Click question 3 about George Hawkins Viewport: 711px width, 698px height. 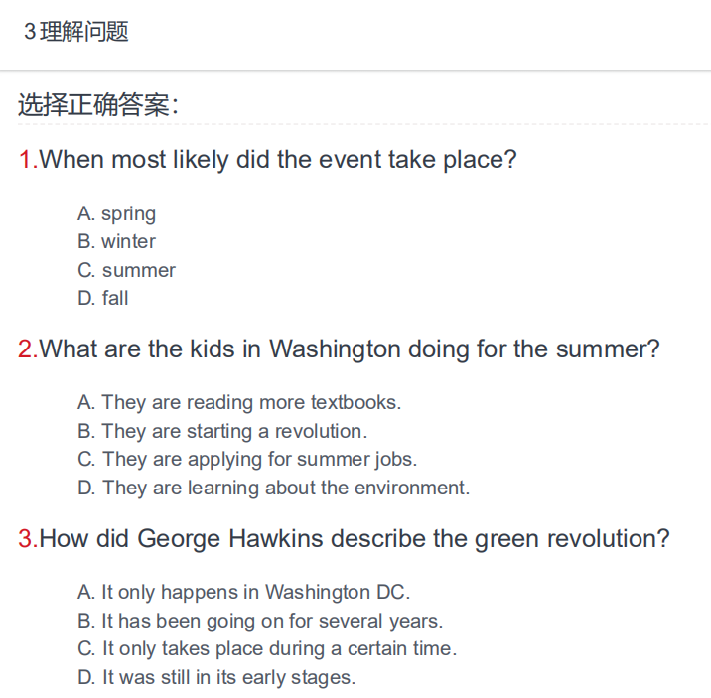355,539
